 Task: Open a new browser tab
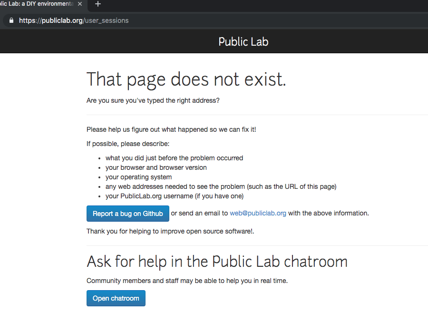click(97, 4)
